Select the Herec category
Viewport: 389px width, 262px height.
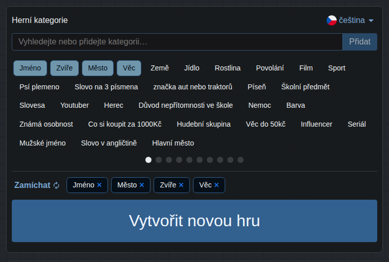114,106
